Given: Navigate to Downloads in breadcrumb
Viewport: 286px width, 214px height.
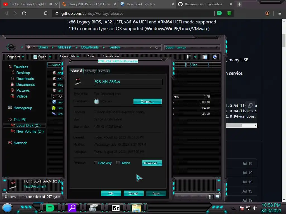Looking at the screenshot, I should [90, 47].
